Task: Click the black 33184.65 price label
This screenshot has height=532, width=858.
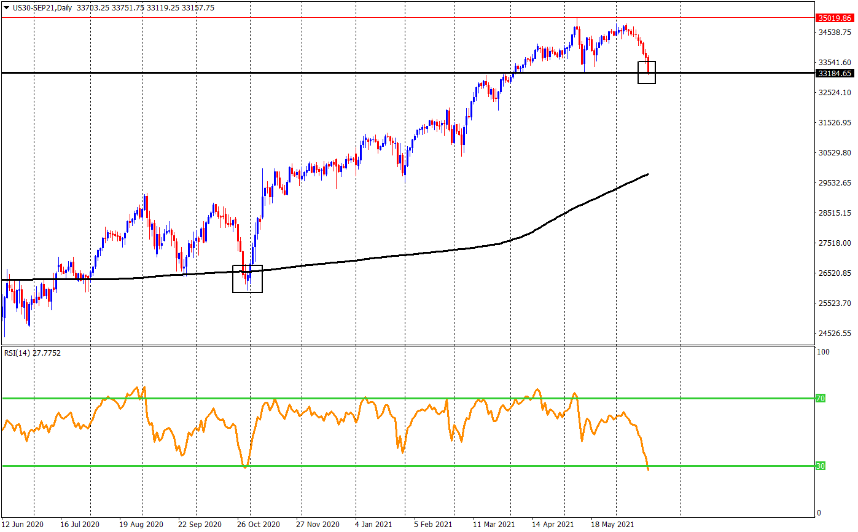Action: (x=835, y=73)
